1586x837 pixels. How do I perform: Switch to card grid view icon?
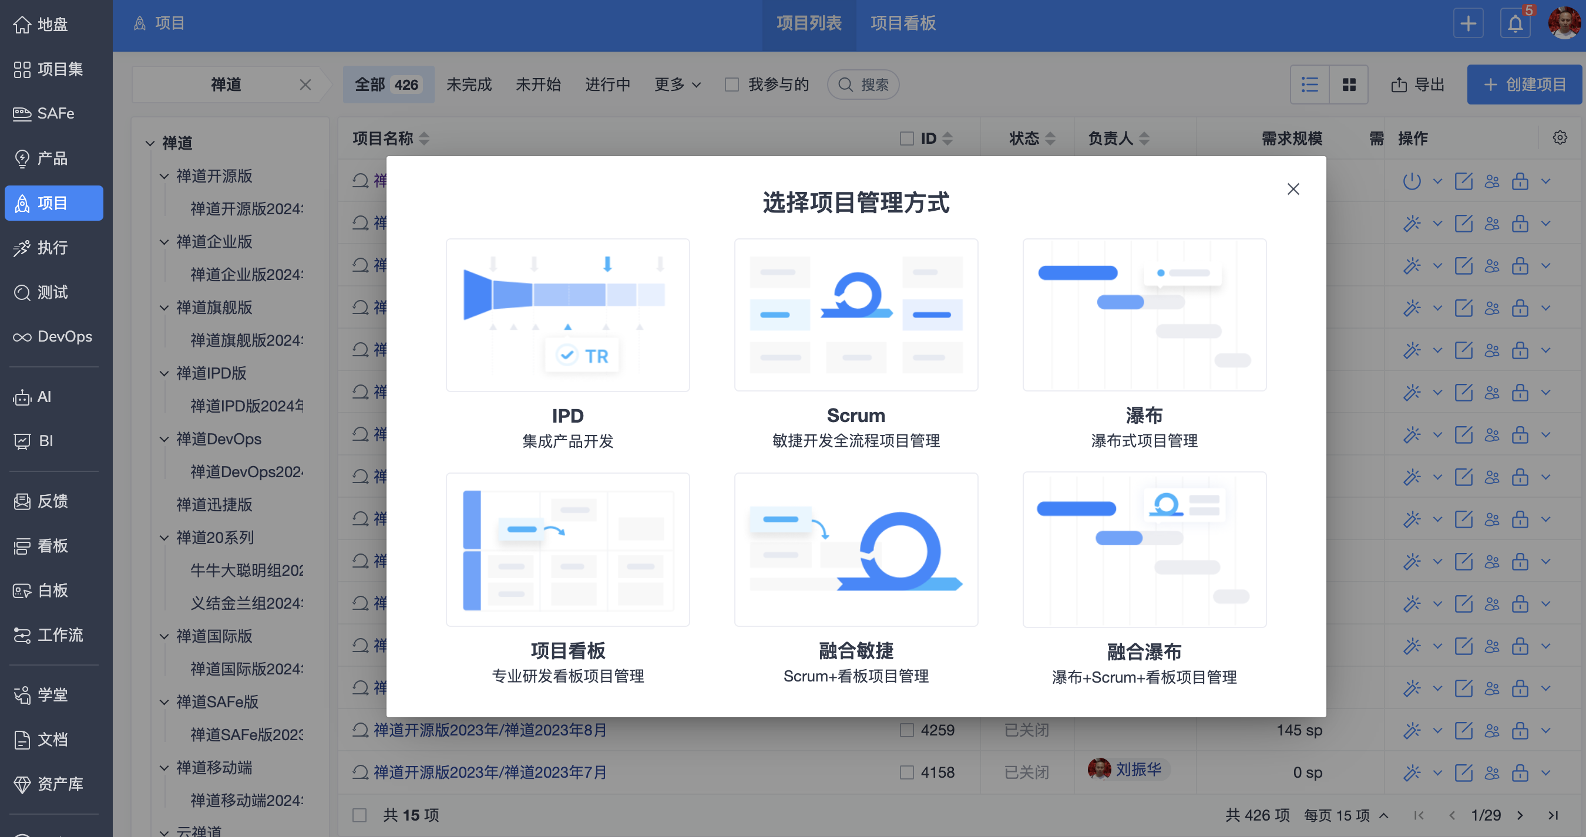pos(1348,85)
